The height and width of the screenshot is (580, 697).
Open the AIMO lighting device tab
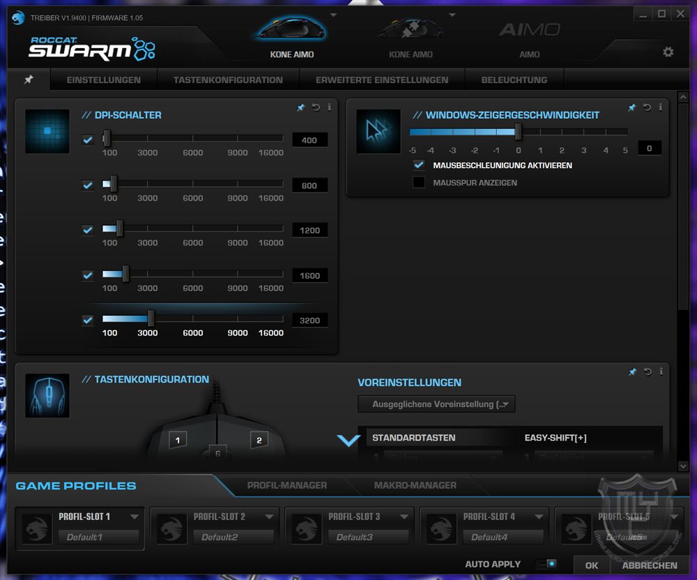click(x=529, y=38)
